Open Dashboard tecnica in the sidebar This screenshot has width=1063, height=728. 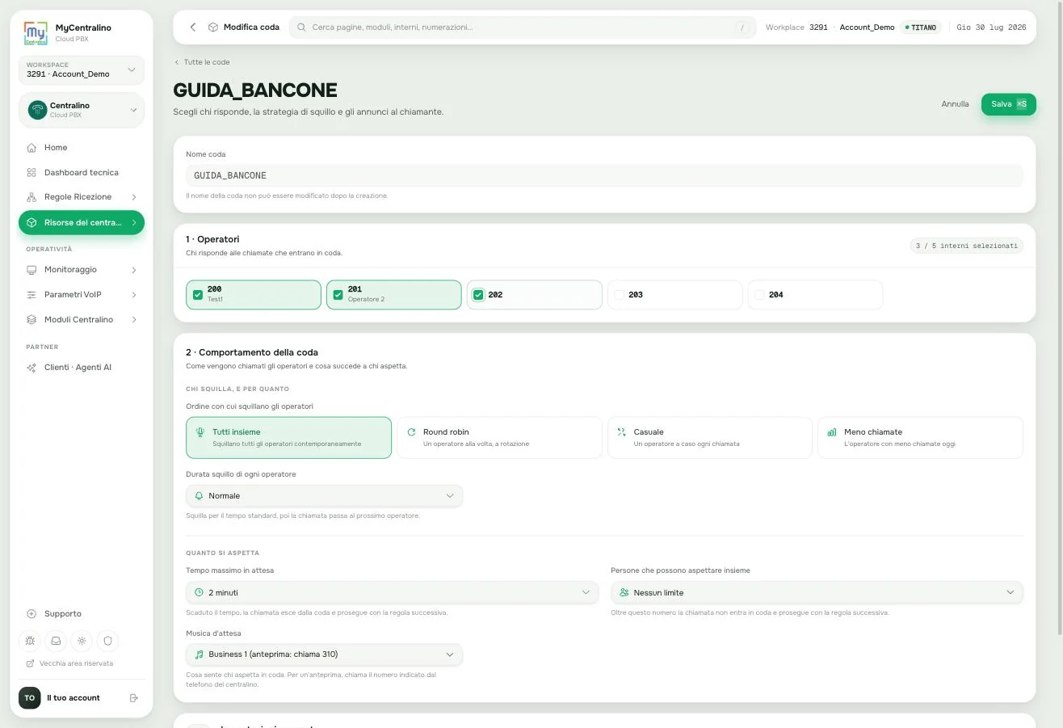[x=81, y=172]
